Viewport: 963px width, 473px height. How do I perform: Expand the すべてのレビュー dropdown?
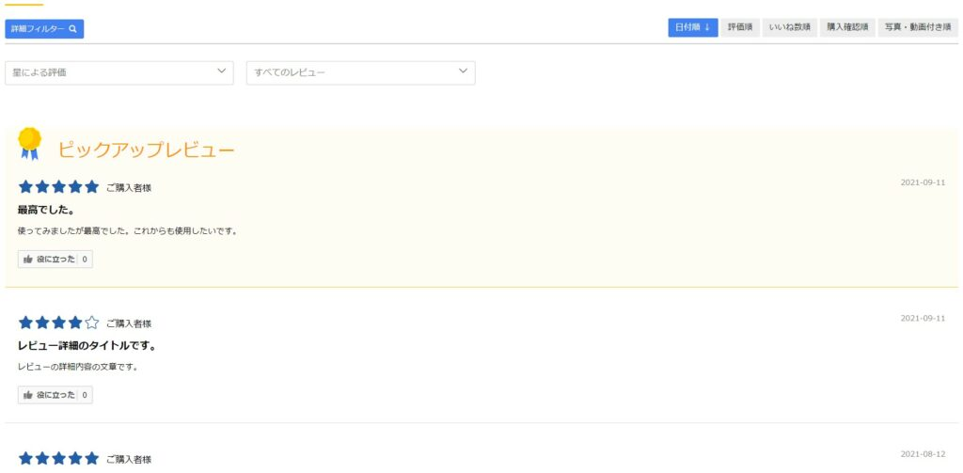point(360,72)
